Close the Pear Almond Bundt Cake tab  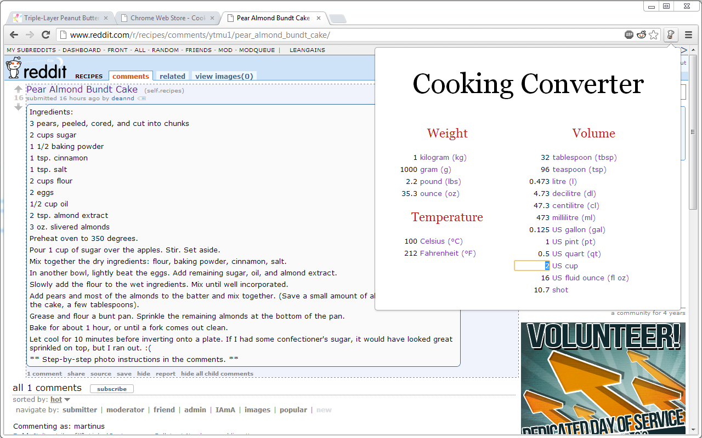click(x=319, y=18)
